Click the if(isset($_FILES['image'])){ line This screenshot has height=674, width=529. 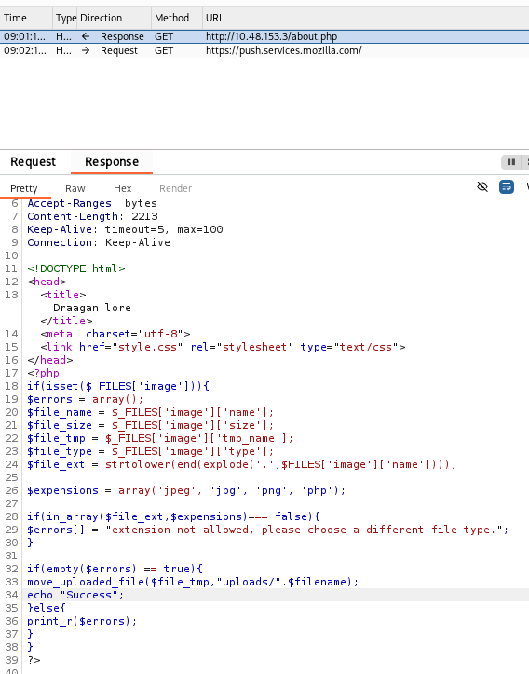(118, 386)
